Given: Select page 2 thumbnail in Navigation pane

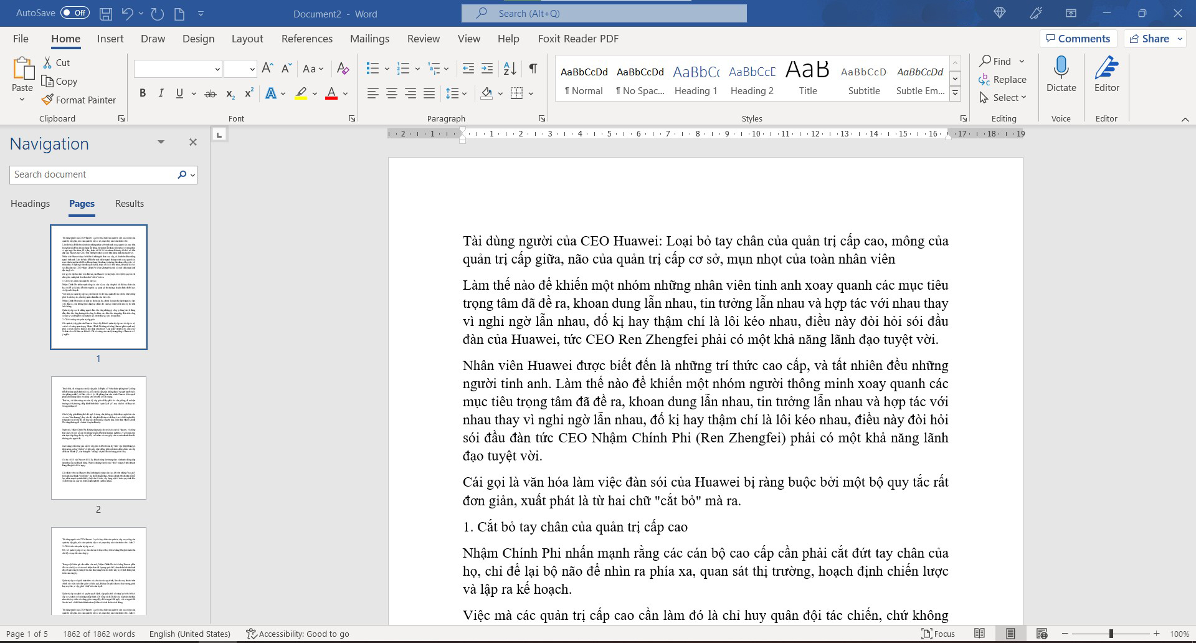Looking at the screenshot, I should pos(98,437).
